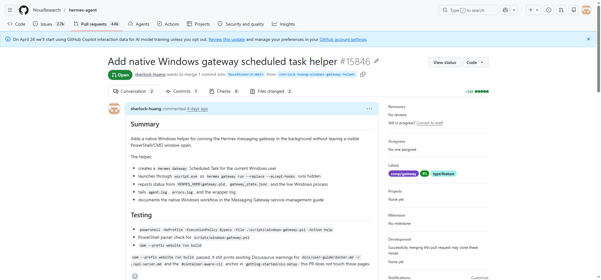Image resolution: width=601 pixels, height=280 pixels.
Task: Click the 'gateway_state.json' code snippet
Action: pos(249,184)
